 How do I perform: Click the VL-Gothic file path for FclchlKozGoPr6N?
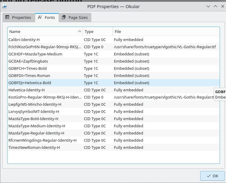click(165, 47)
